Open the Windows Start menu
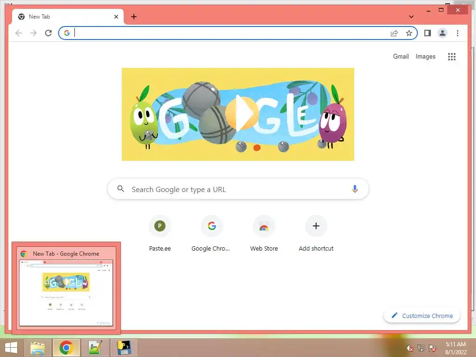Screen dimensions: 476x357 [x=11, y=348]
